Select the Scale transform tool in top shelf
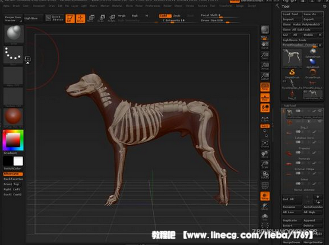 point(101,18)
